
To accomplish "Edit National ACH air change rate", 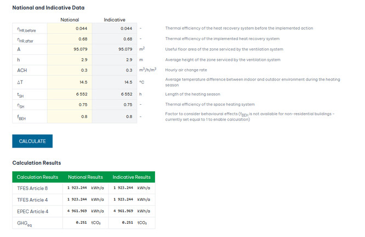I will tap(70, 70).
